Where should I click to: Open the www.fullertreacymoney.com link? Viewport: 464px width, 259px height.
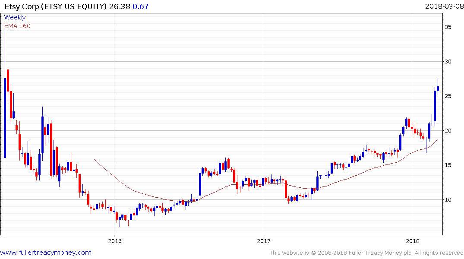pos(46,253)
